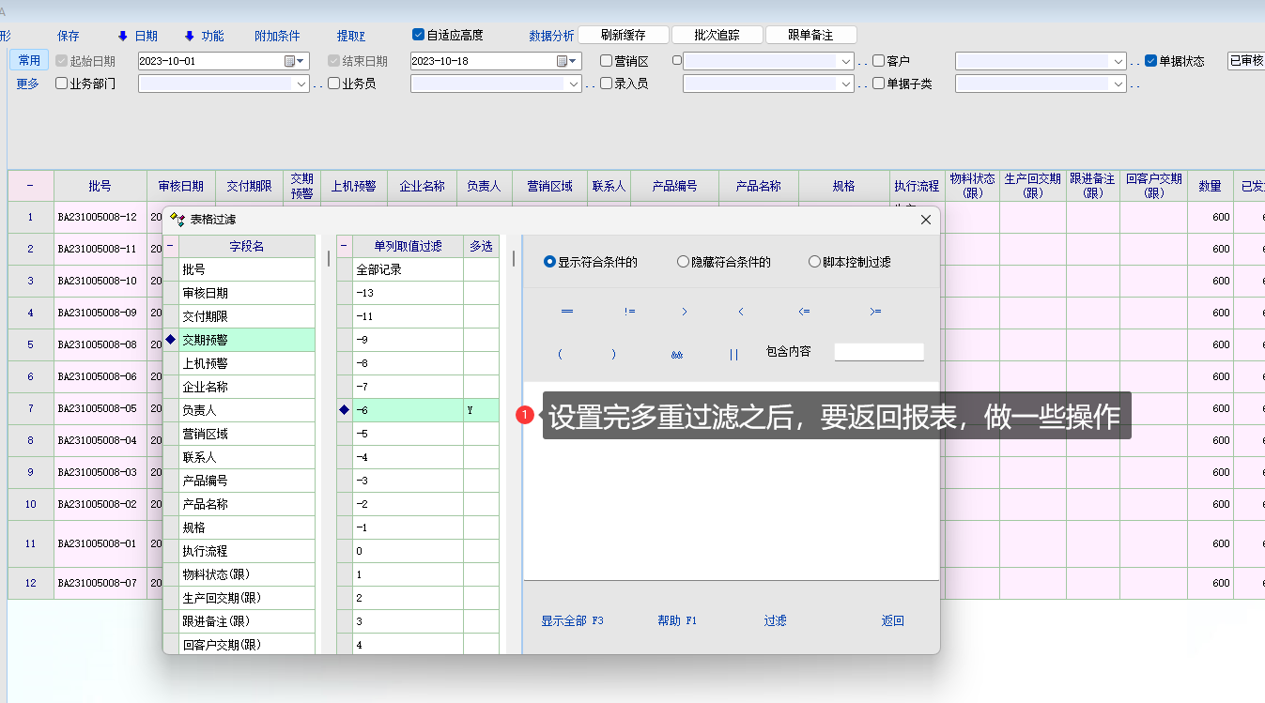
Task: Insert the greater-than-or-equal (>=) operator
Action: (x=875, y=312)
